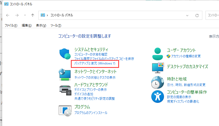The height and width of the screenshot is (126, 219).
Task: Open バックアップと復元 (Windows 7)
Action: [x=95, y=63]
